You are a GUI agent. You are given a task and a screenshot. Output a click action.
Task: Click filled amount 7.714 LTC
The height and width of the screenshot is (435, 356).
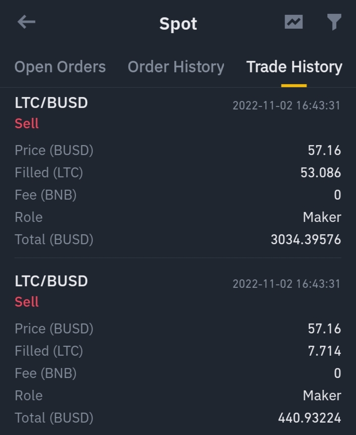click(324, 351)
